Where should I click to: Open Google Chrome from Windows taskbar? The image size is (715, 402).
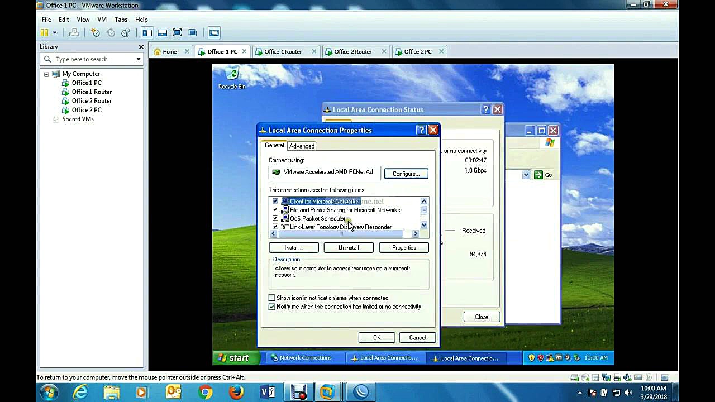(x=206, y=393)
